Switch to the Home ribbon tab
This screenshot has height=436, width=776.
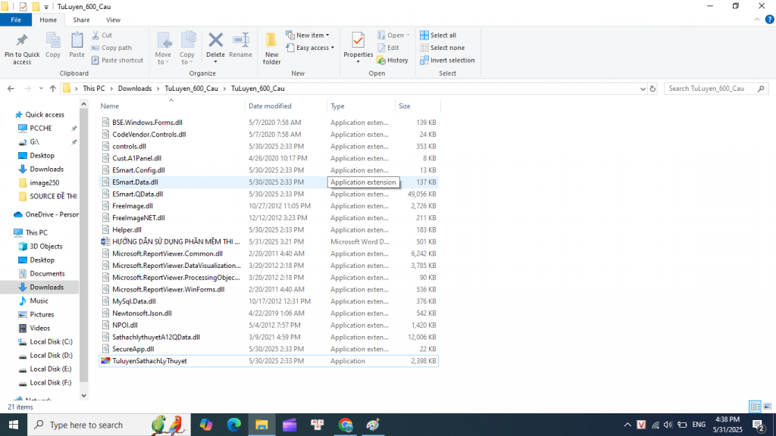pos(48,20)
